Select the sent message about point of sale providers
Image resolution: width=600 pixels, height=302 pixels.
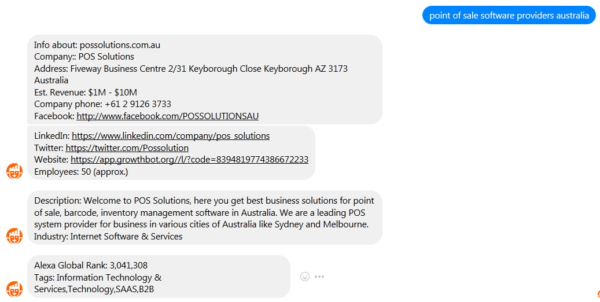pyautogui.click(x=509, y=15)
